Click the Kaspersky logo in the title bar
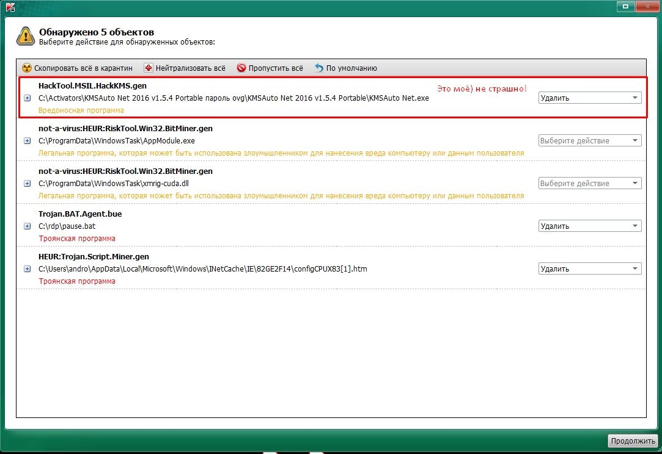The image size is (662, 454). point(10,7)
